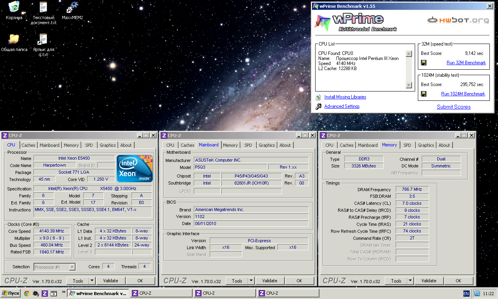Select the Intel Xeon E5450 name field
Screen dimensions: 498x299
click(x=74, y=158)
